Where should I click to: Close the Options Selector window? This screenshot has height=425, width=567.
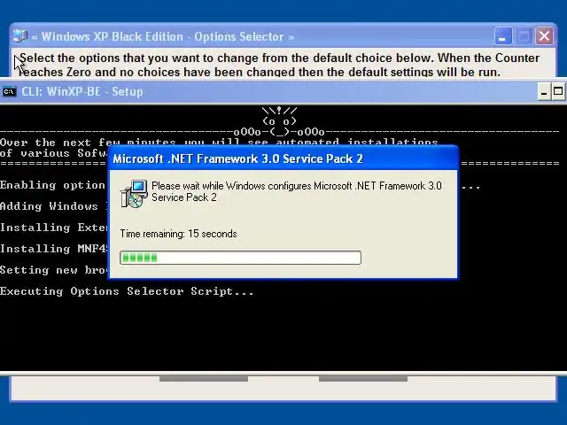click(x=545, y=36)
